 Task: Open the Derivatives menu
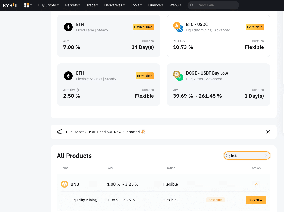(115, 5)
